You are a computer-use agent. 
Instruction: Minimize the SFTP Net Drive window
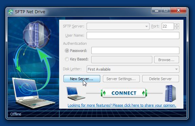pyautogui.click(x=157, y=10)
